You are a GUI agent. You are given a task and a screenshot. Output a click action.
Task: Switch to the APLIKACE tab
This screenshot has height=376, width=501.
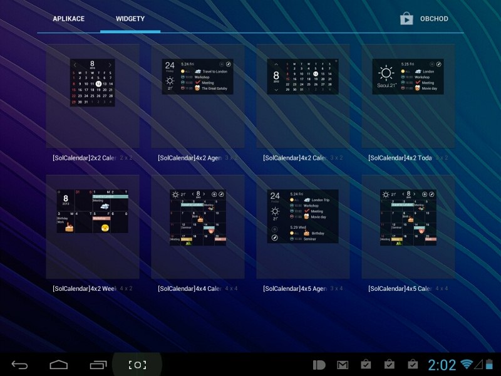click(68, 19)
